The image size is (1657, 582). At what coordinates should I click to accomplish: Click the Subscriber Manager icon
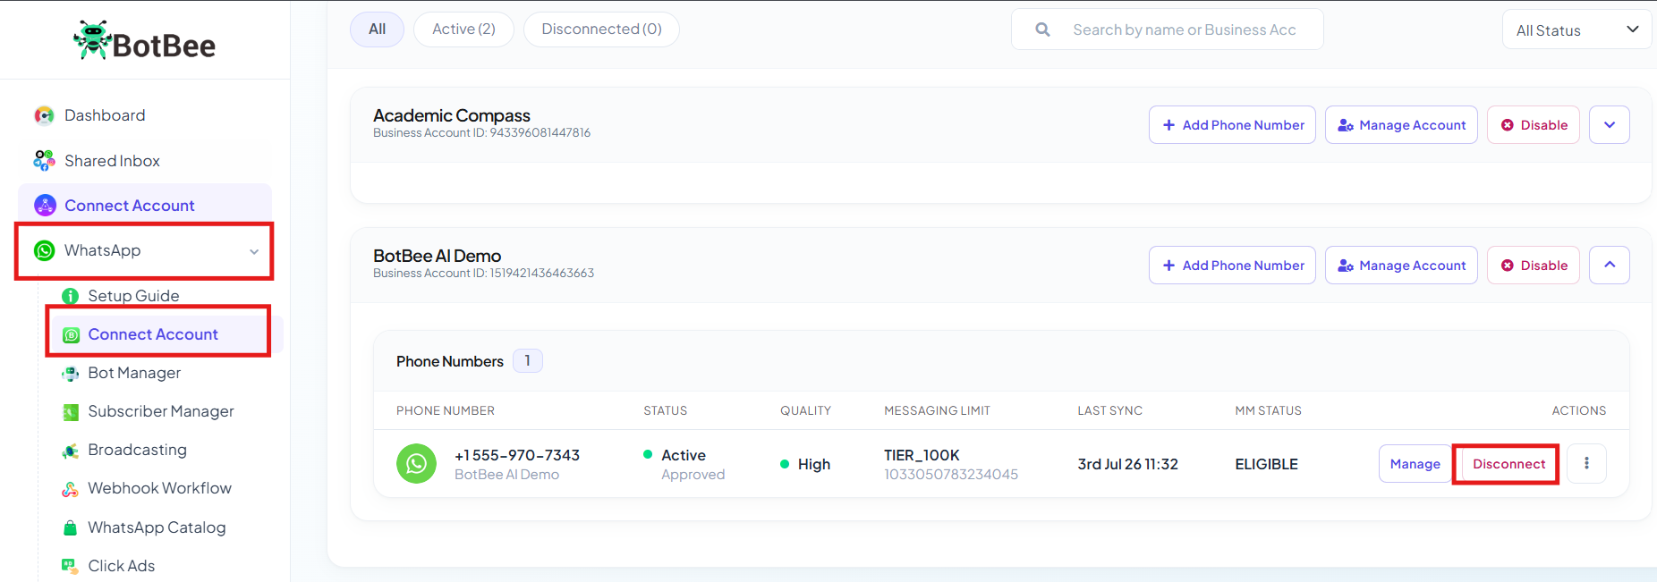click(70, 412)
